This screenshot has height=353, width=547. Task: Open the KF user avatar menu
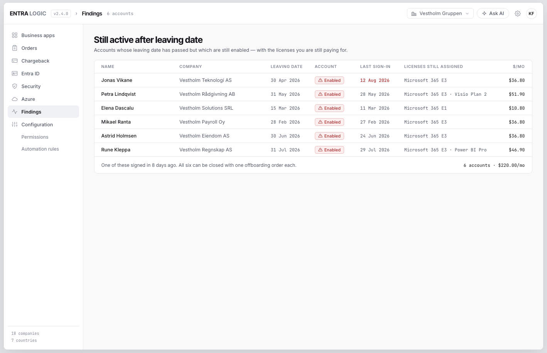pyautogui.click(x=532, y=14)
